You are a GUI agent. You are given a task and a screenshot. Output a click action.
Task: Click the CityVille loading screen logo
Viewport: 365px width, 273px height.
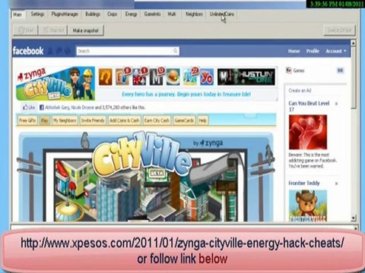point(142,154)
